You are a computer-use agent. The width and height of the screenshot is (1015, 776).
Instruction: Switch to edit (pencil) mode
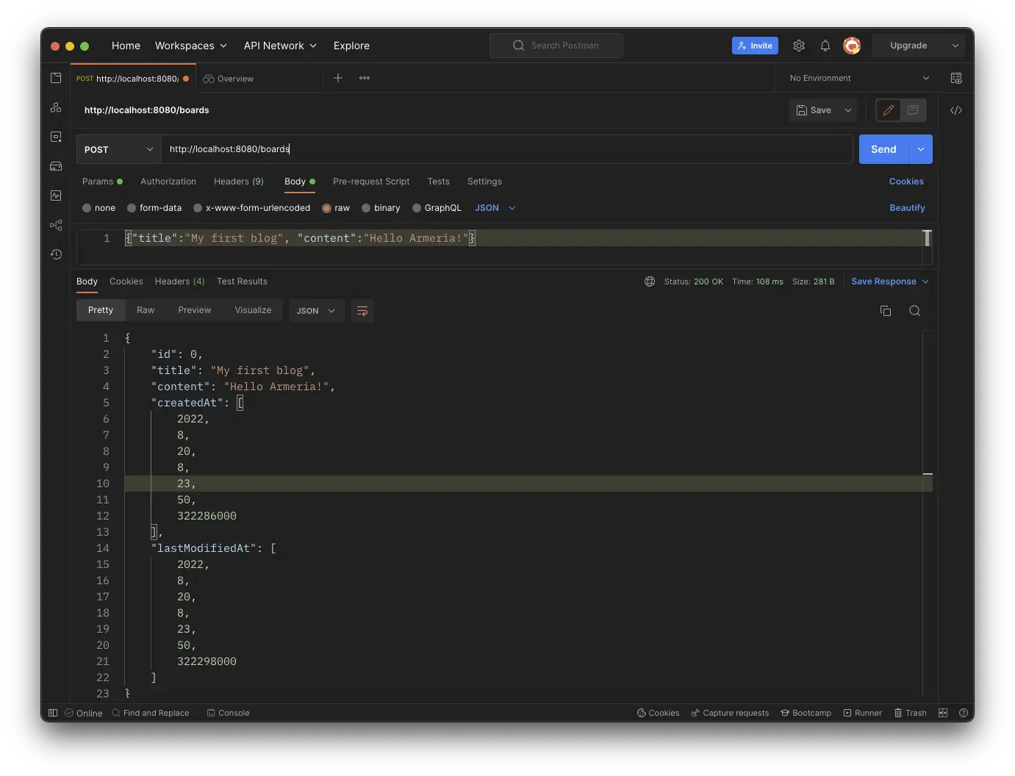click(x=889, y=110)
